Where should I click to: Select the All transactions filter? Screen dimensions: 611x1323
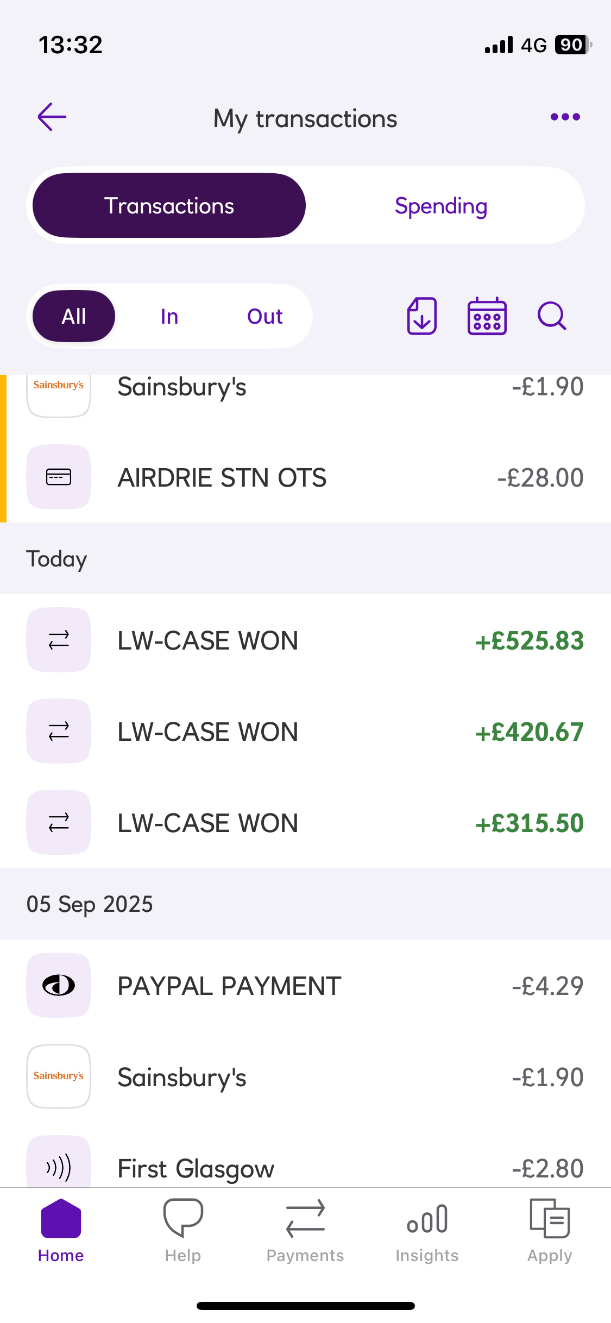click(x=74, y=317)
